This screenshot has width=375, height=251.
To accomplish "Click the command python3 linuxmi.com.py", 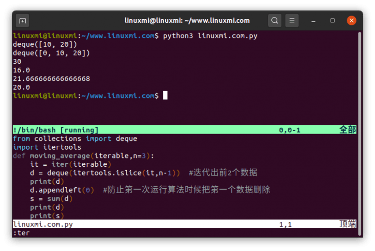I will click(210, 36).
